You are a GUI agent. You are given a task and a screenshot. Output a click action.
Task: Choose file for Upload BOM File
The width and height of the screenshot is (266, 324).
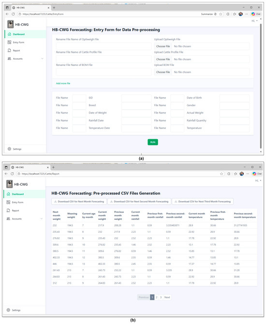coord(163,72)
